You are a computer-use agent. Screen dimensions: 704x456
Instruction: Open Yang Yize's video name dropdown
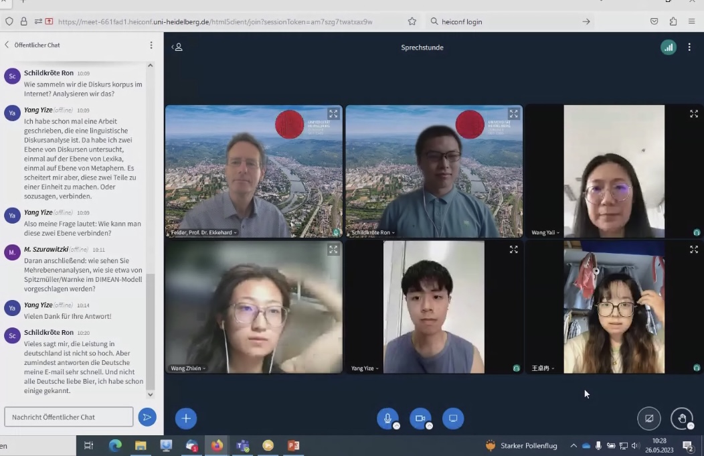coord(365,368)
